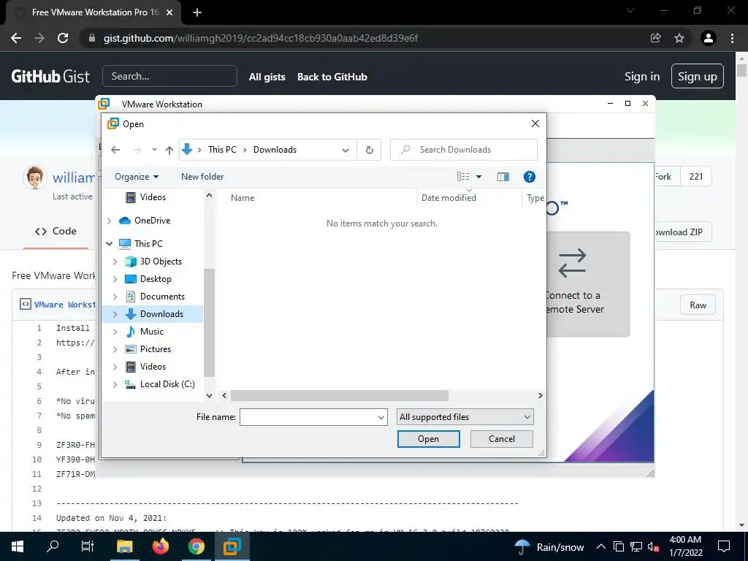
Task: Sort by Date modified column header
Action: click(x=449, y=197)
